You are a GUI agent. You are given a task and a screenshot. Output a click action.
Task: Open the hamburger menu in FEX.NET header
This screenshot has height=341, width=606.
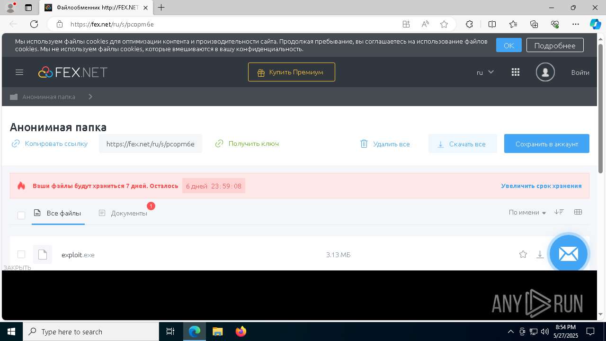[x=19, y=72]
